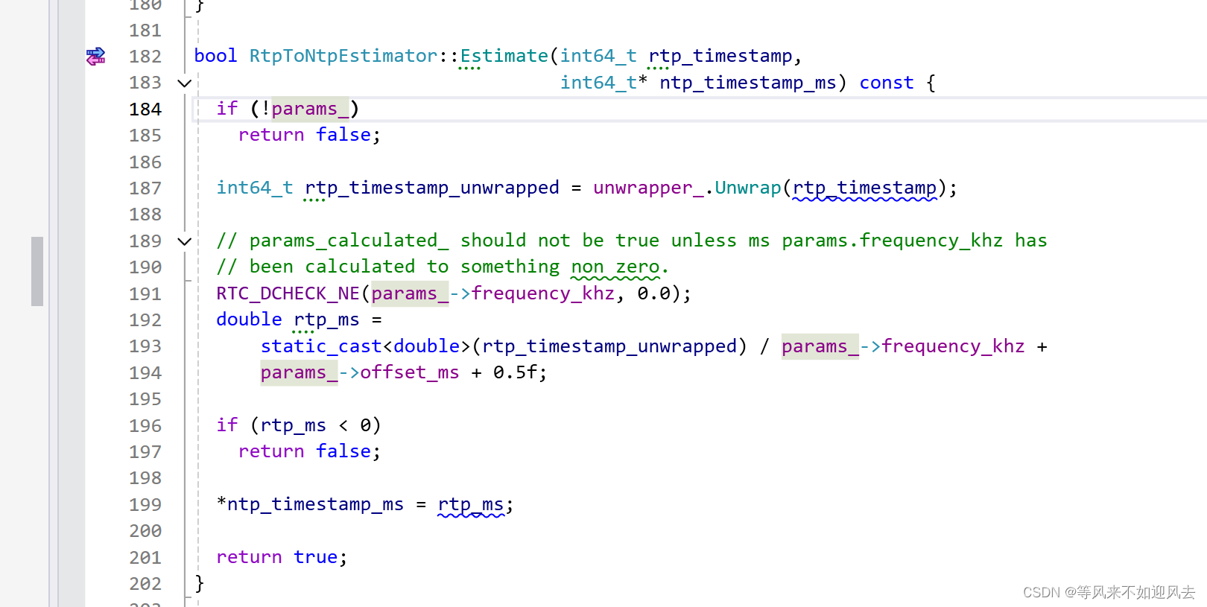Click line number 191
Viewport: 1207px width, 607px height.
click(145, 294)
